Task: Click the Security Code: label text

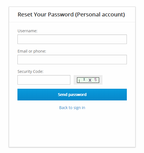Action: point(30,71)
